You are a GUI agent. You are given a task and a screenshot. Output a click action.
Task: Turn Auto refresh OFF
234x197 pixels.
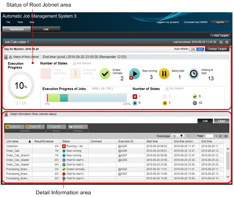click(200, 49)
